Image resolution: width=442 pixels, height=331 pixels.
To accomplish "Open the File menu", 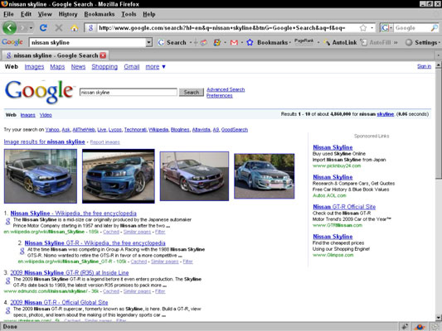I will pos(8,14).
